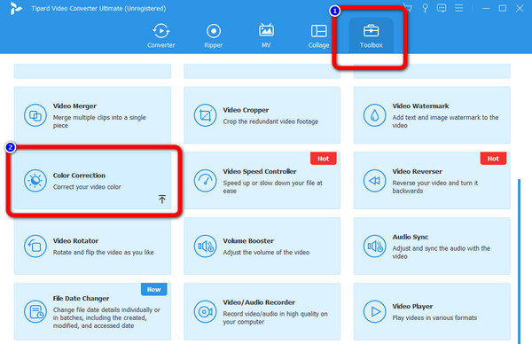Click the vertical scrollbar on right edge
This screenshot has height=344, width=532.
point(519,262)
